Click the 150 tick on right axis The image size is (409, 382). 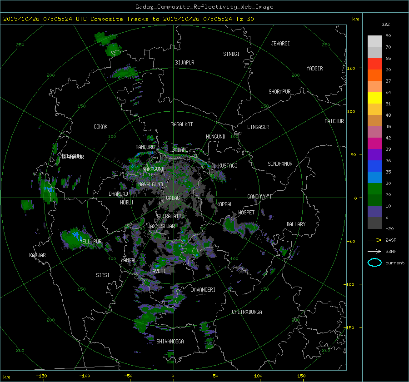351,68
